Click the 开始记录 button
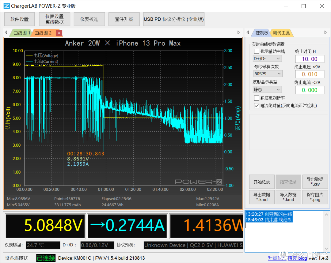This screenshot has width=331, height=263. (x=262, y=182)
